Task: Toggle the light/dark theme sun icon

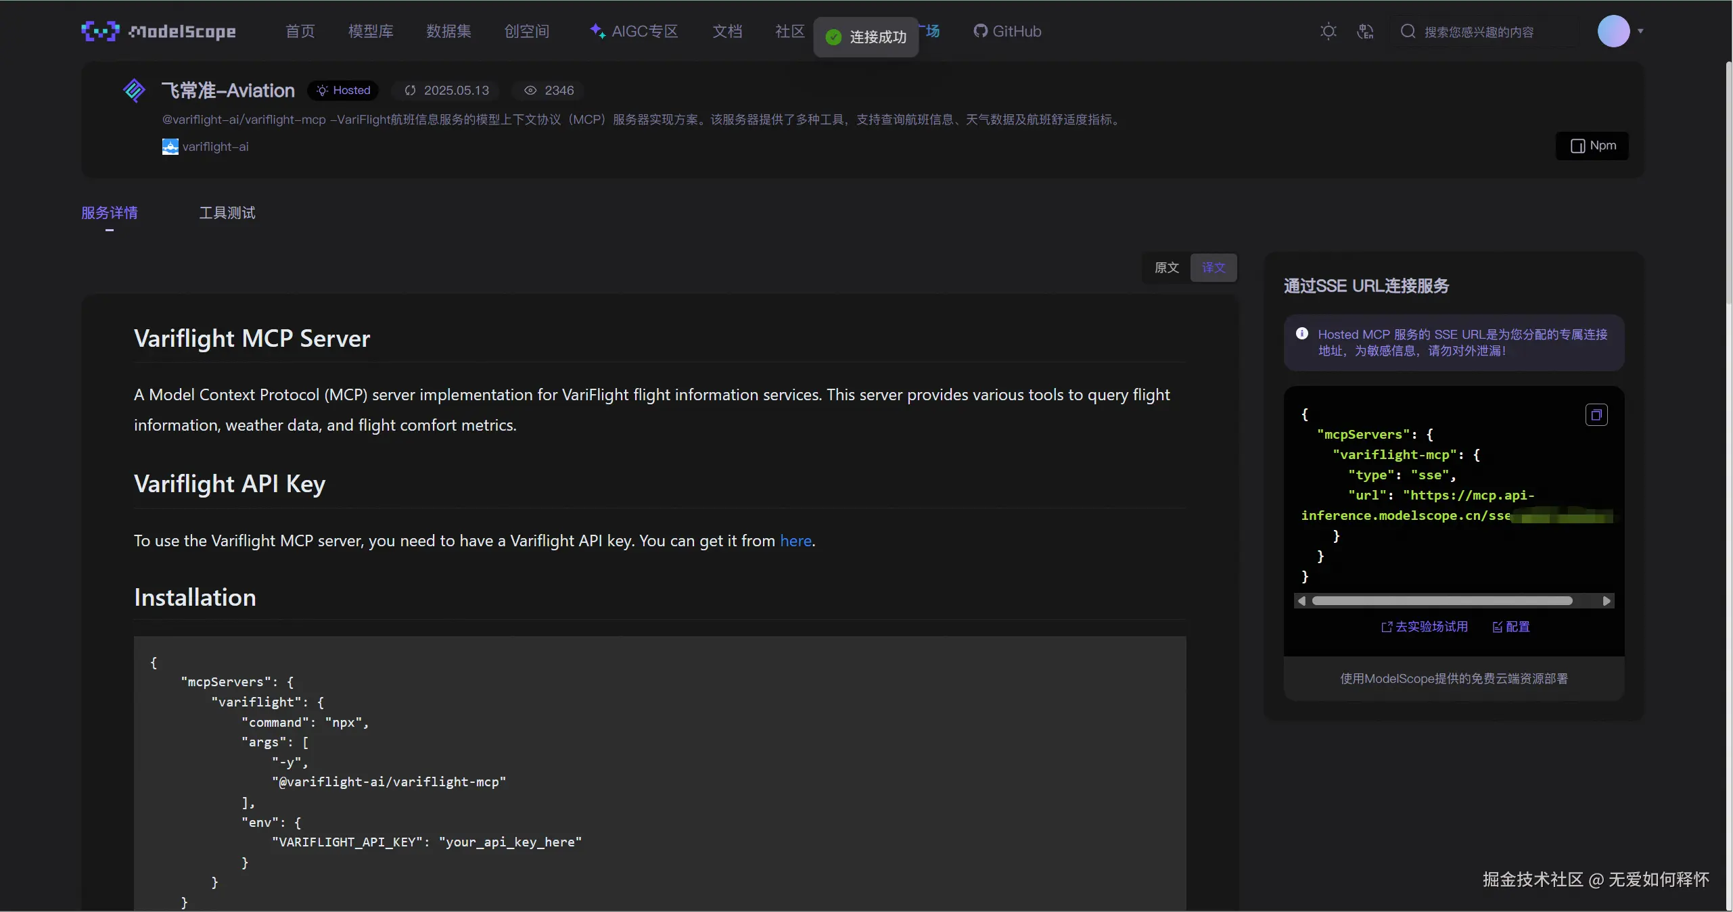Action: pos(1328,32)
